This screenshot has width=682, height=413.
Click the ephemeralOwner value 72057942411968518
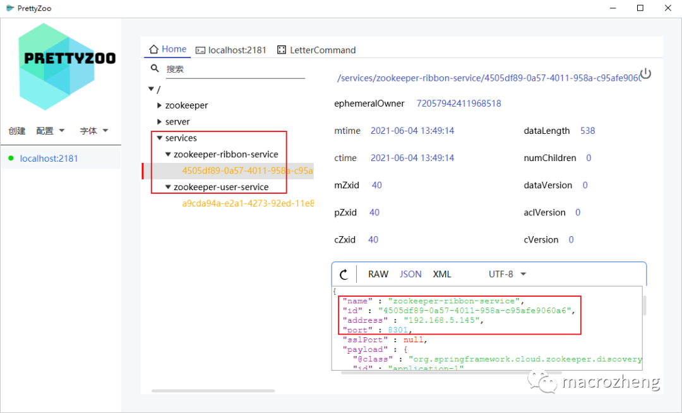(459, 104)
